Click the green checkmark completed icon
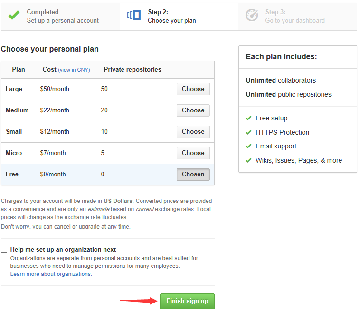 (14, 15)
